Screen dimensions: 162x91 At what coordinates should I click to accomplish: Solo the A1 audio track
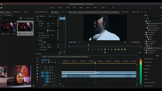(x=55, y=76)
